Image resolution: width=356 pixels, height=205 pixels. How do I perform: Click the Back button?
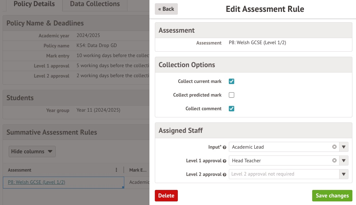166,9
